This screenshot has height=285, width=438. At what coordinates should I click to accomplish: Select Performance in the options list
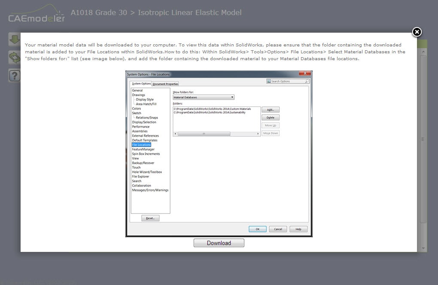click(x=140, y=126)
